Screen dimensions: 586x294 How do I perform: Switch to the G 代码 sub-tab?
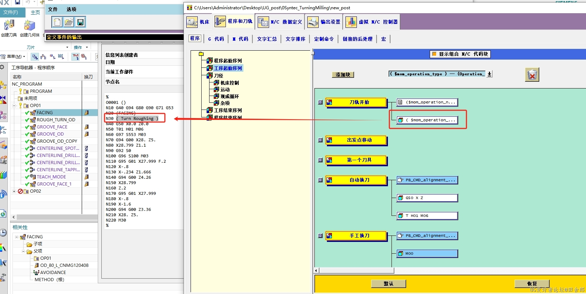(x=216, y=39)
